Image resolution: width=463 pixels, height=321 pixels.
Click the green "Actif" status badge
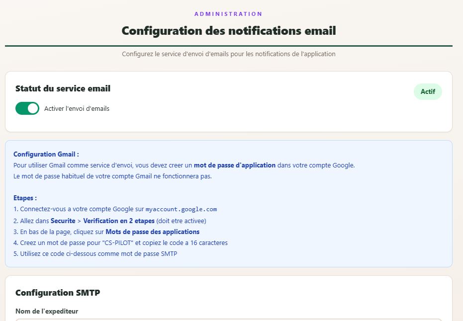pos(428,91)
